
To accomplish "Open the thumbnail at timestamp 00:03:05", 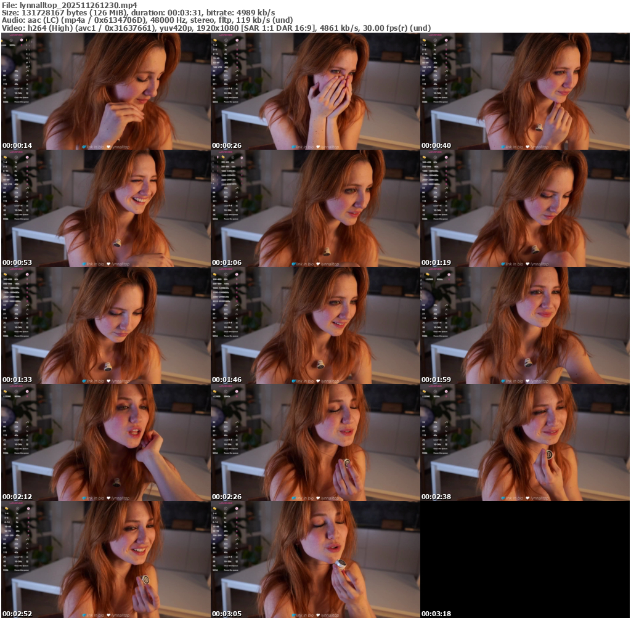I will [x=315, y=559].
